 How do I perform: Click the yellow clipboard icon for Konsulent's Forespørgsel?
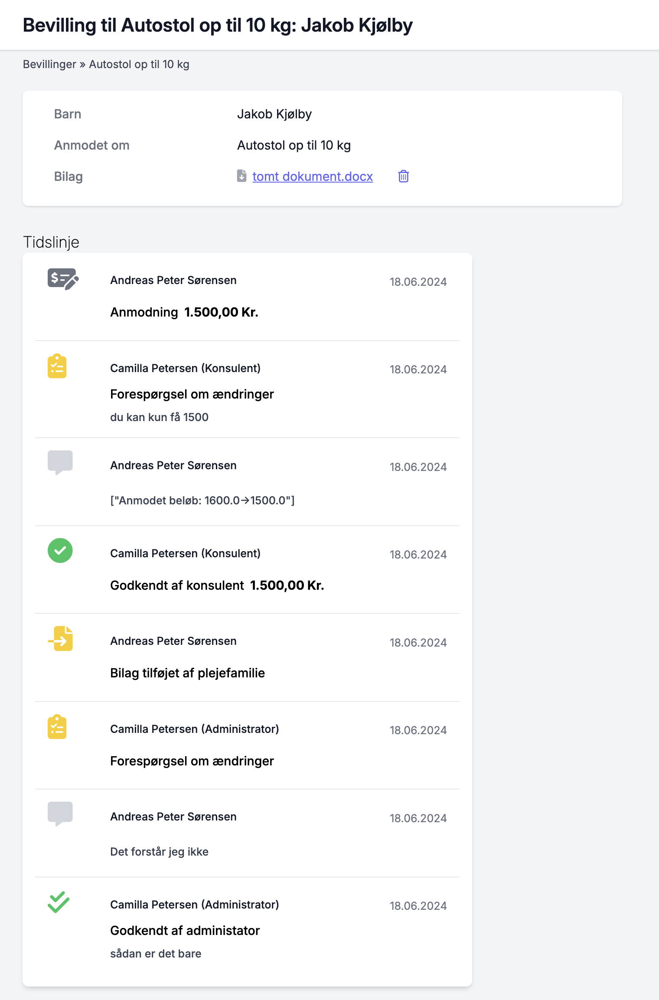pyautogui.click(x=57, y=366)
